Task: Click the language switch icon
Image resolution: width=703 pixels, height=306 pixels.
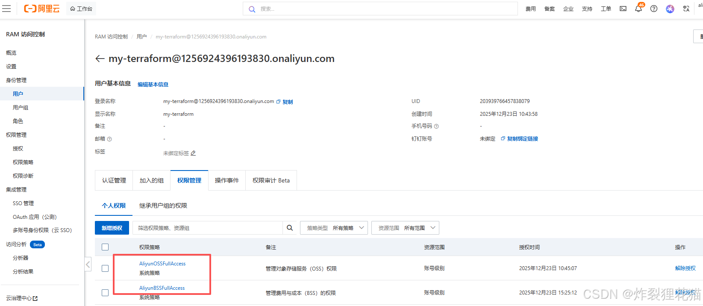Action: coord(686,9)
